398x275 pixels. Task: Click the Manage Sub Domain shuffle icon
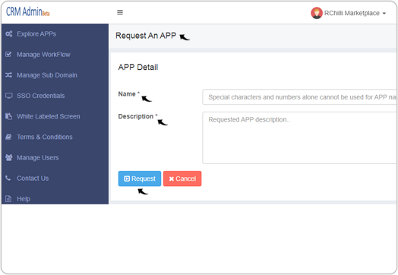tap(8, 75)
